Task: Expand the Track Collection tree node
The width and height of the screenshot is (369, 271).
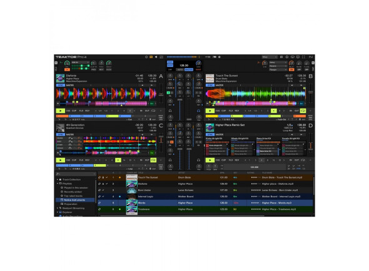Action: coord(58,179)
